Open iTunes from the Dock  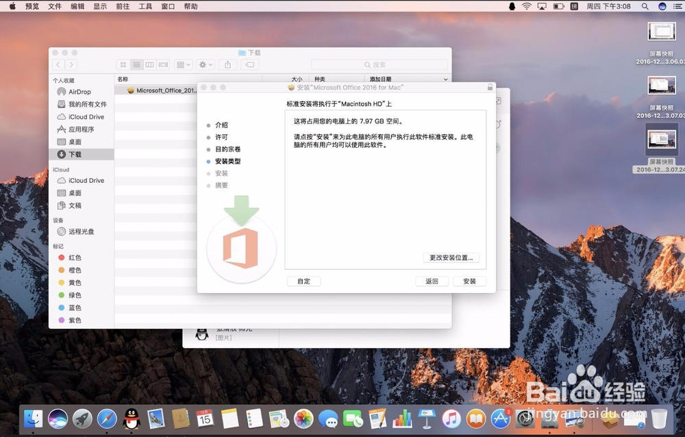click(451, 419)
